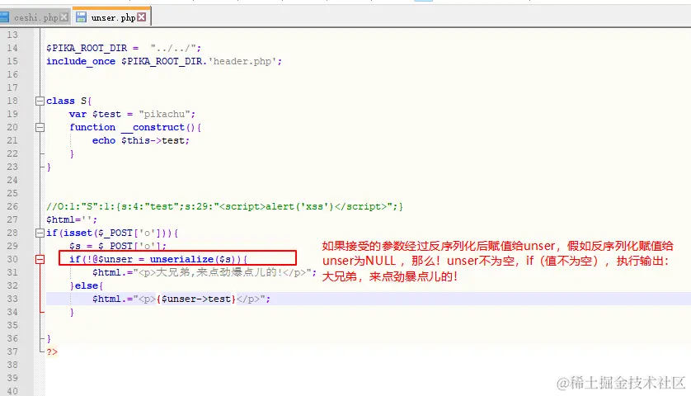Click the unserialize($s) call
The width and height of the screenshot is (691, 396).
193,259
